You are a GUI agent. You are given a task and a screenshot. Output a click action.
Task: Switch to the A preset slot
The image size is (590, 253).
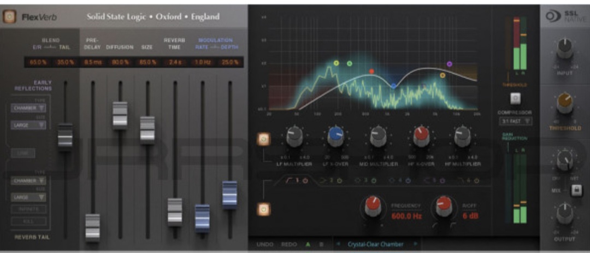308,244
